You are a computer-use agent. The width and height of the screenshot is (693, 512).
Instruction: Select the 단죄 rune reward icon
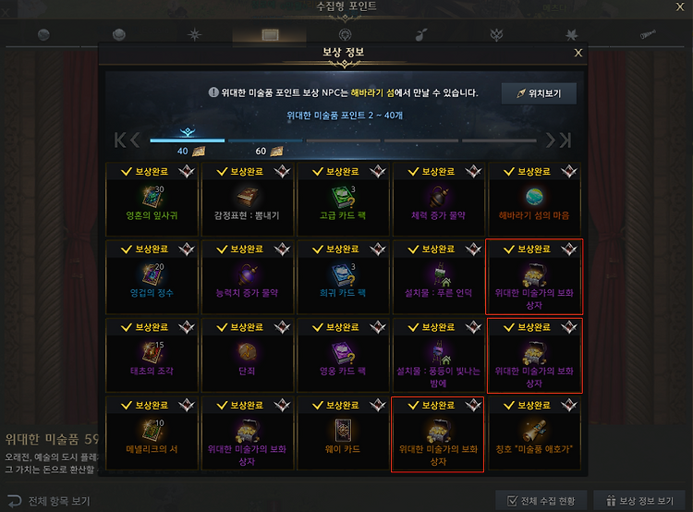coord(248,352)
